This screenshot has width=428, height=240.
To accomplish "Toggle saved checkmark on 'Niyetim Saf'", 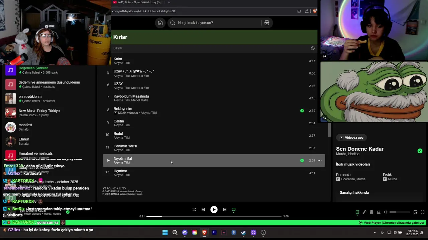I will point(302,160).
